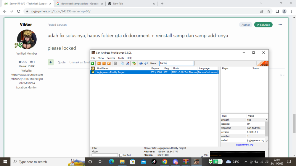Screen dimensions: 296x166
Task: Bookmark the page with the star icon
Action: pyautogui.click(x=269, y=11)
